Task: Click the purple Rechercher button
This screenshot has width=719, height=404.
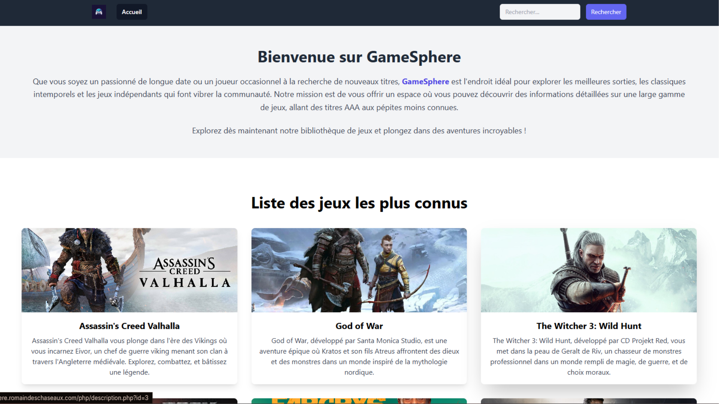Action: click(606, 12)
